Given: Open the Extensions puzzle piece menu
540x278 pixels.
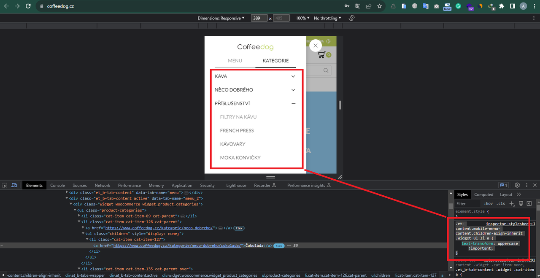Looking at the screenshot, I should (502, 6).
